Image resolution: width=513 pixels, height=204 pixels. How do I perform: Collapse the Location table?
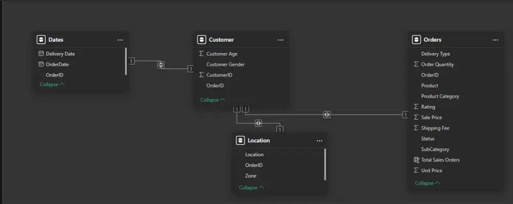(x=251, y=188)
